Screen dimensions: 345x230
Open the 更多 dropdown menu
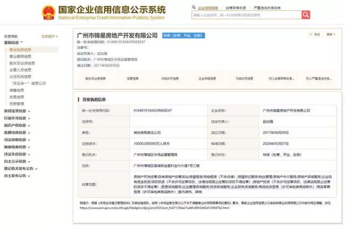[x=331, y=34]
